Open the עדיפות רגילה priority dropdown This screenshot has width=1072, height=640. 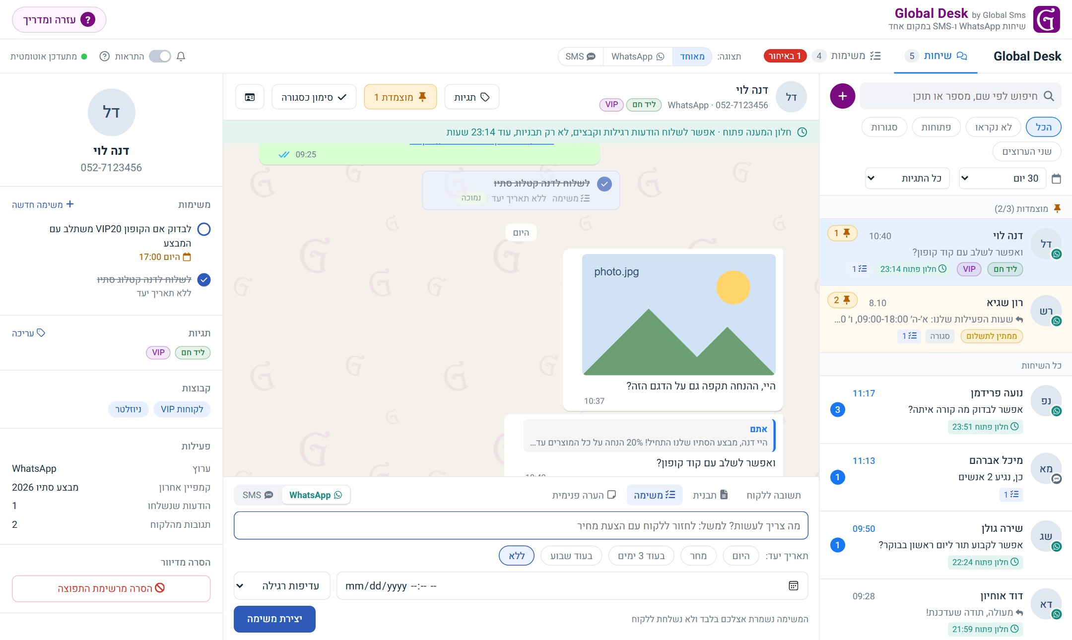click(x=282, y=586)
